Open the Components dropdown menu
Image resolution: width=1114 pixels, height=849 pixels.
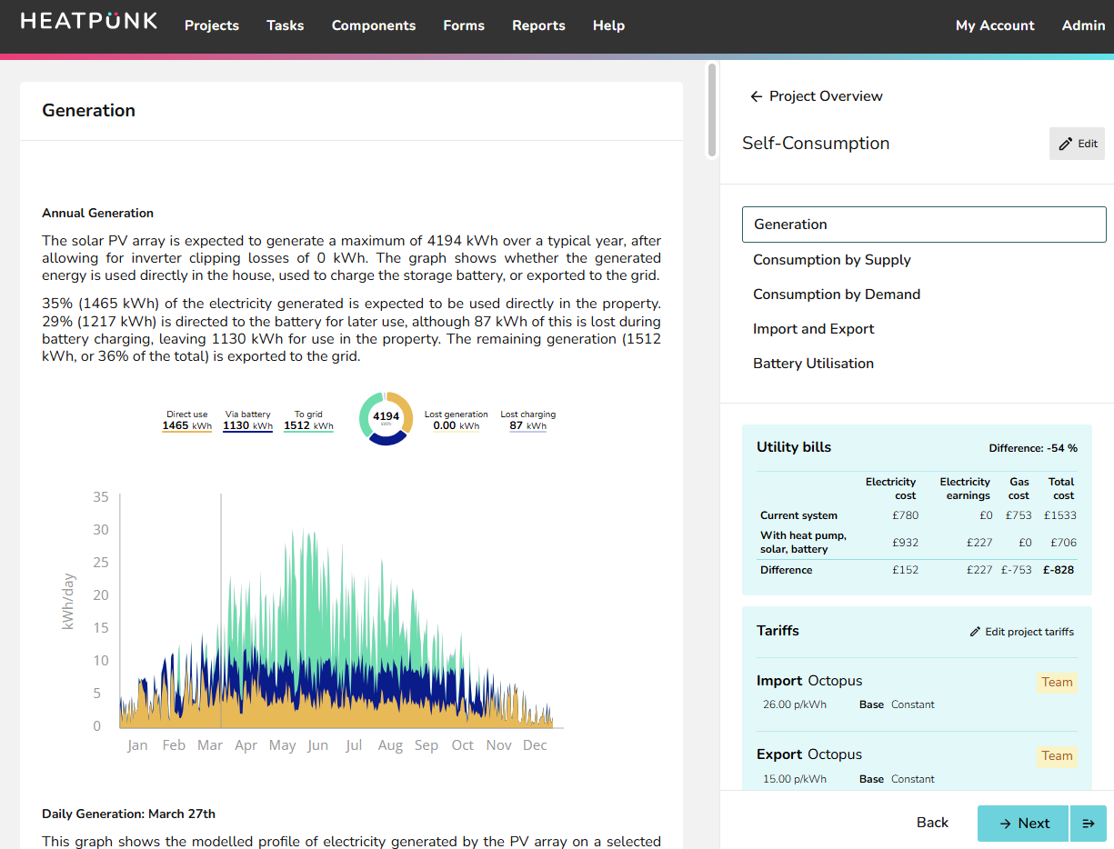click(x=373, y=25)
